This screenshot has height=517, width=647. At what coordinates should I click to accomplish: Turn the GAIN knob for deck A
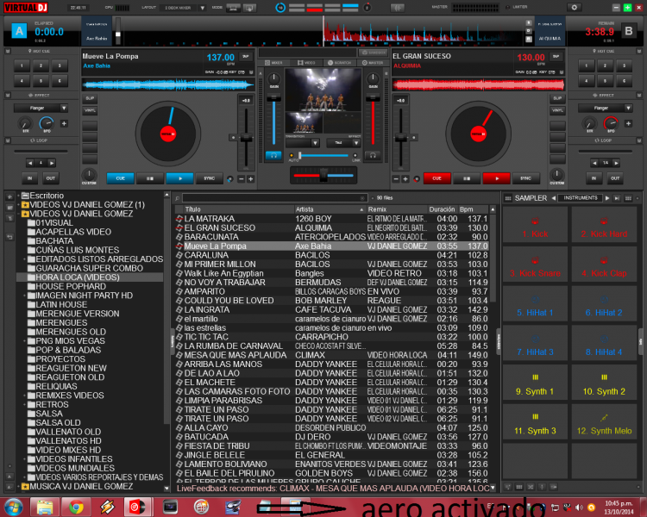click(x=274, y=78)
